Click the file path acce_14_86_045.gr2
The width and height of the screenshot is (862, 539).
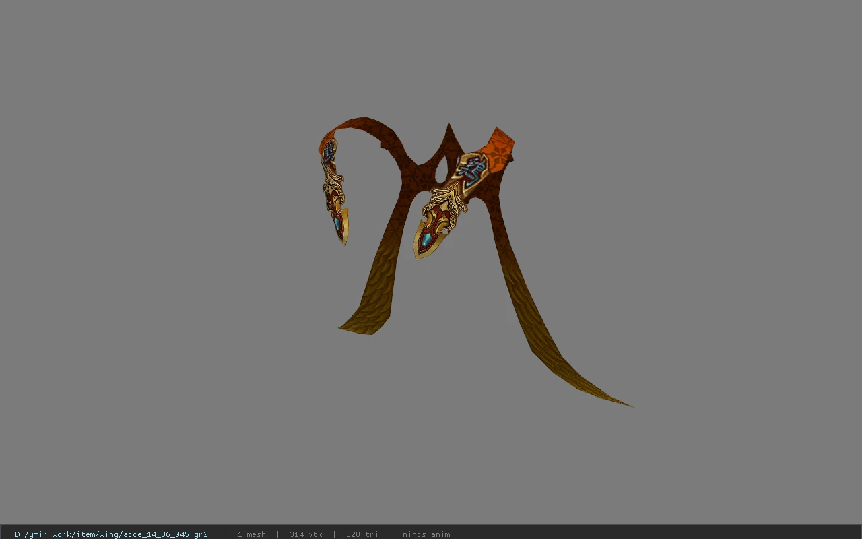[x=111, y=534]
